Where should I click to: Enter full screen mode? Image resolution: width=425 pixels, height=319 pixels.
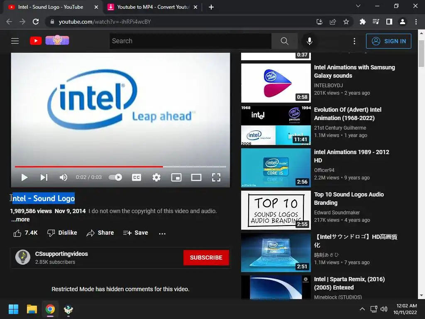[216, 177]
